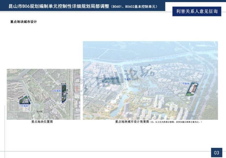Click the 重点地块位置图 caption text
Viewport: 226px width, 158px height.
(42, 122)
